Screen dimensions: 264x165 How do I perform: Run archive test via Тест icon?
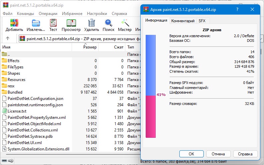click(53, 23)
